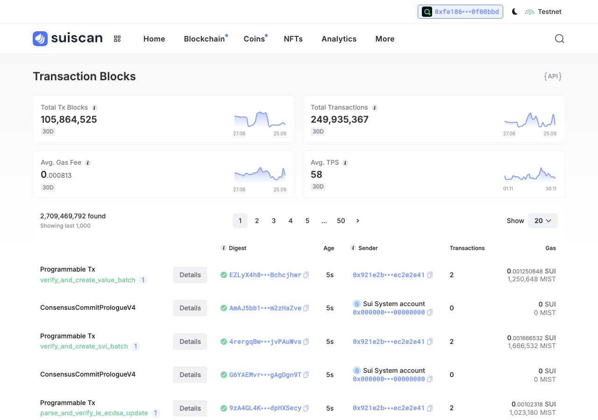Copy the 9zA4GL4K digest hash
This screenshot has height=420, width=598.
click(306, 408)
